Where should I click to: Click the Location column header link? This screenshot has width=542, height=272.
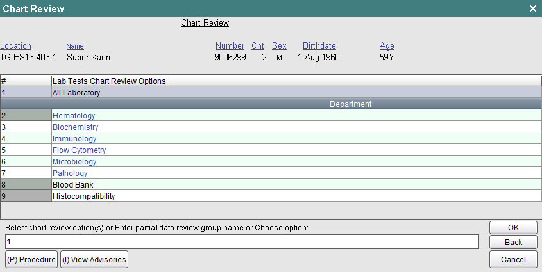point(15,46)
